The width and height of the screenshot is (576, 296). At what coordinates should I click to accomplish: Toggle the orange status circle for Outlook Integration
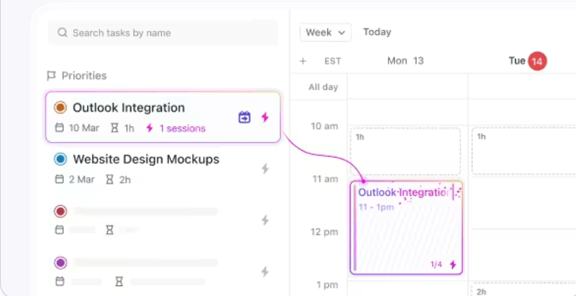pos(60,107)
